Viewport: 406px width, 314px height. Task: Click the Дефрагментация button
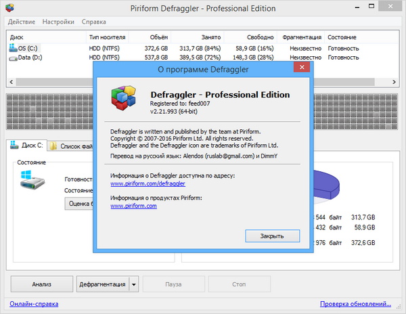click(x=102, y=284)
